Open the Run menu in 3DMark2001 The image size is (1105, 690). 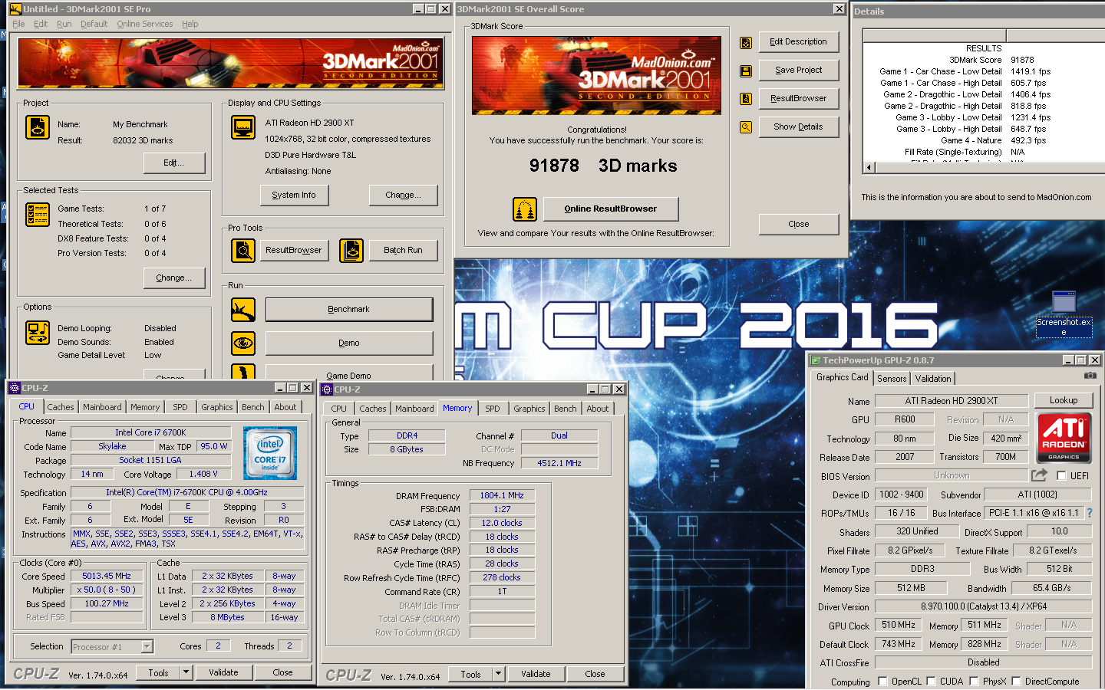64,24
